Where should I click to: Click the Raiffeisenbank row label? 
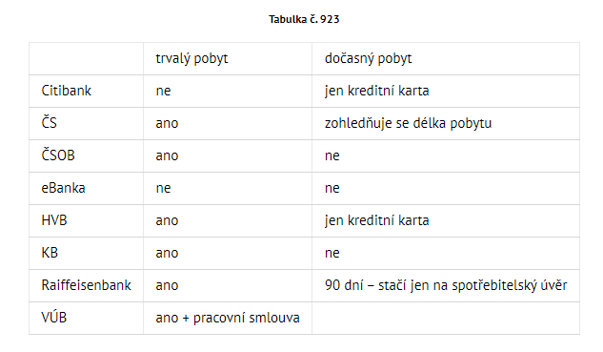pos(86,285)
